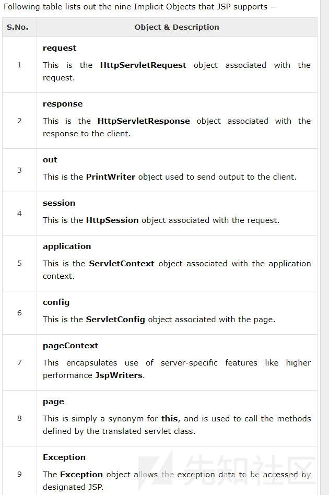Click the bold request object name
The width and height of the screenshot is (329, 495).
point(60,48)
